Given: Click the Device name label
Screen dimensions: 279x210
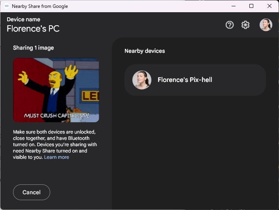Looking at the screenshot, I should [23, 19].
